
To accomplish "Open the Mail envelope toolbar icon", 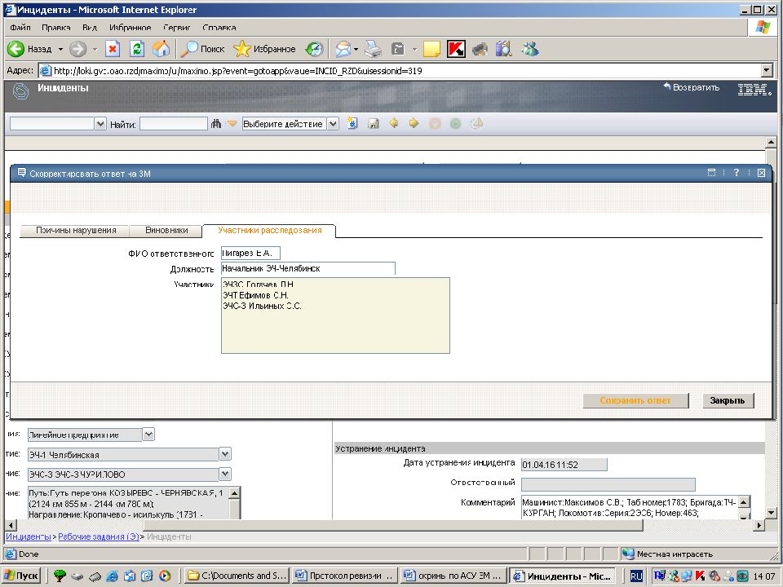I will coord(343,49).
